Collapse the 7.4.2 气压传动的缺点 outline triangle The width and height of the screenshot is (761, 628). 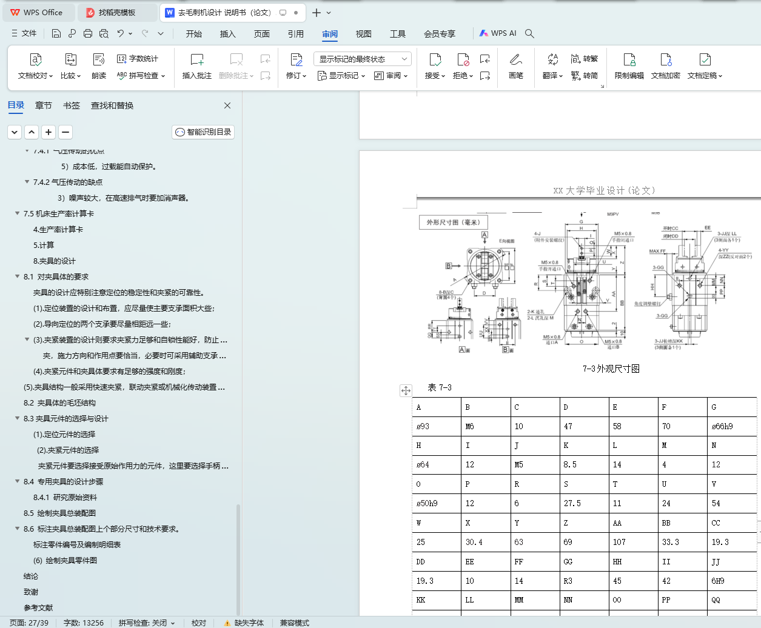click(27, 182)
